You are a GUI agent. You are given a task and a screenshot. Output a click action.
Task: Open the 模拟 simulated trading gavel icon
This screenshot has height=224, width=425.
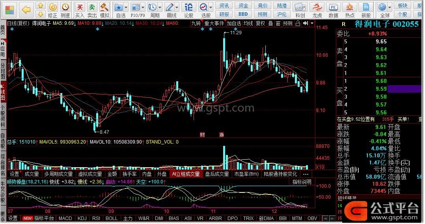coord(104,10)
